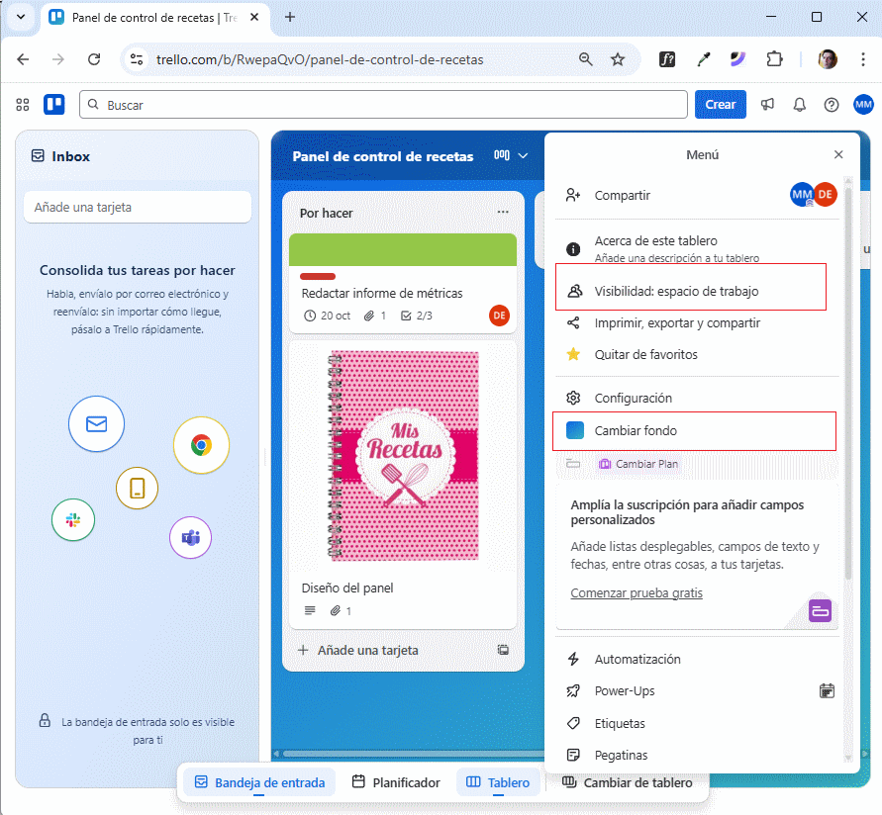Screen dimensions: 882x815
Task: Open the browser tab search chevron
Action: pos(20,17)
